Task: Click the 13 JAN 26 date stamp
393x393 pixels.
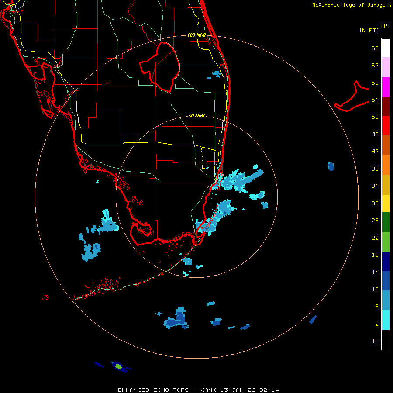Action: pyautogui.click(x=238, y=390)
